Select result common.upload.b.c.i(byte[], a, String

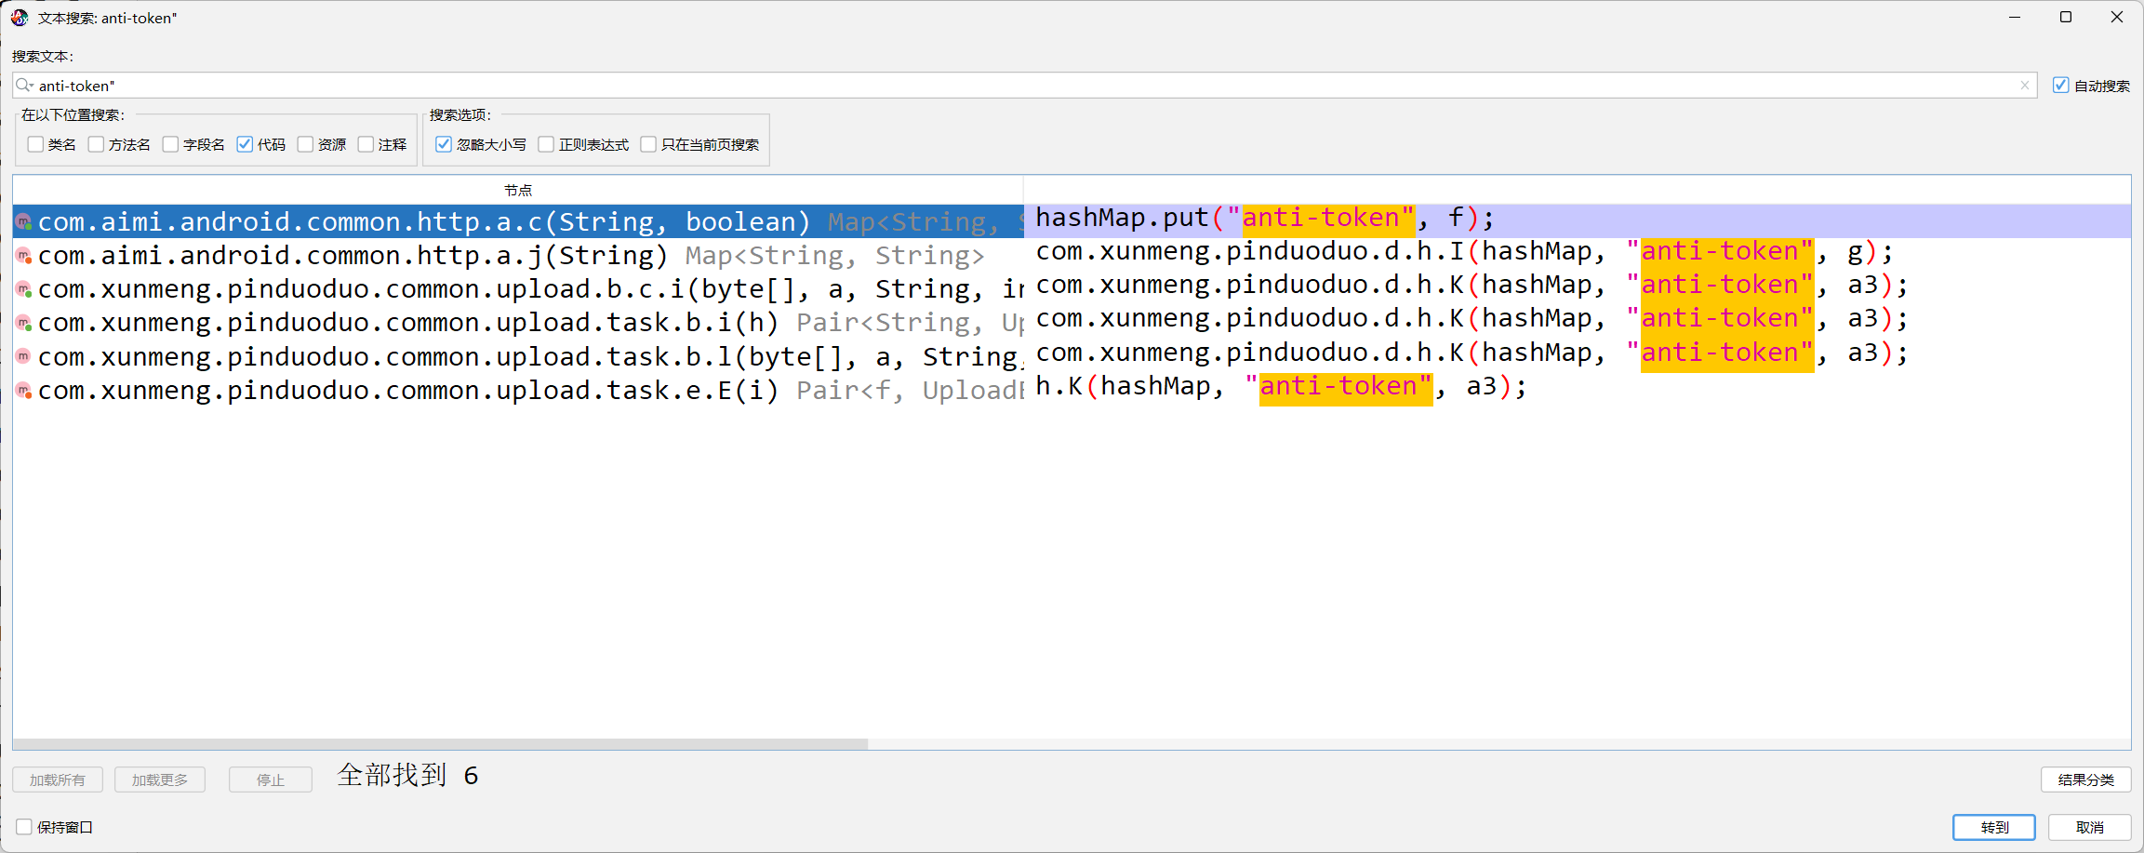(x=518, y=288)
